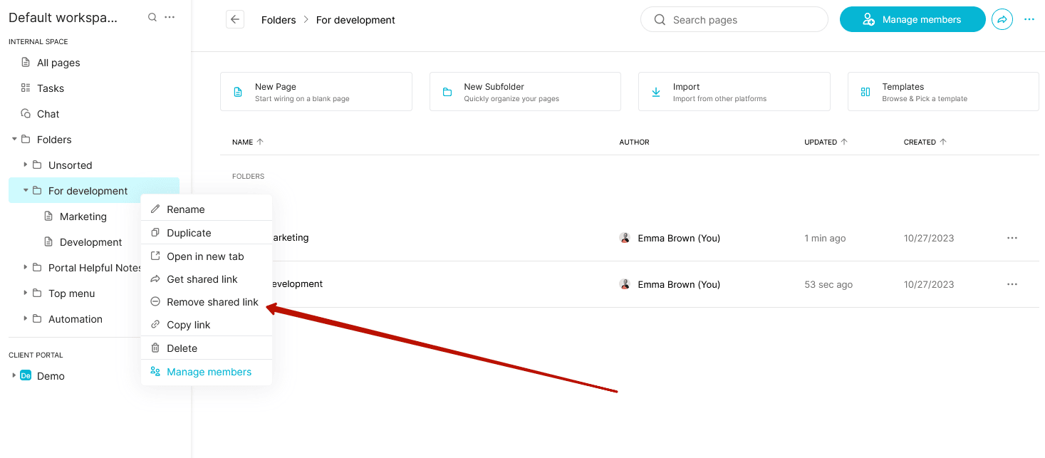
Task: Expand the Unsorted folder arrow
Action: pyautogui.click(x=26, y=165)
